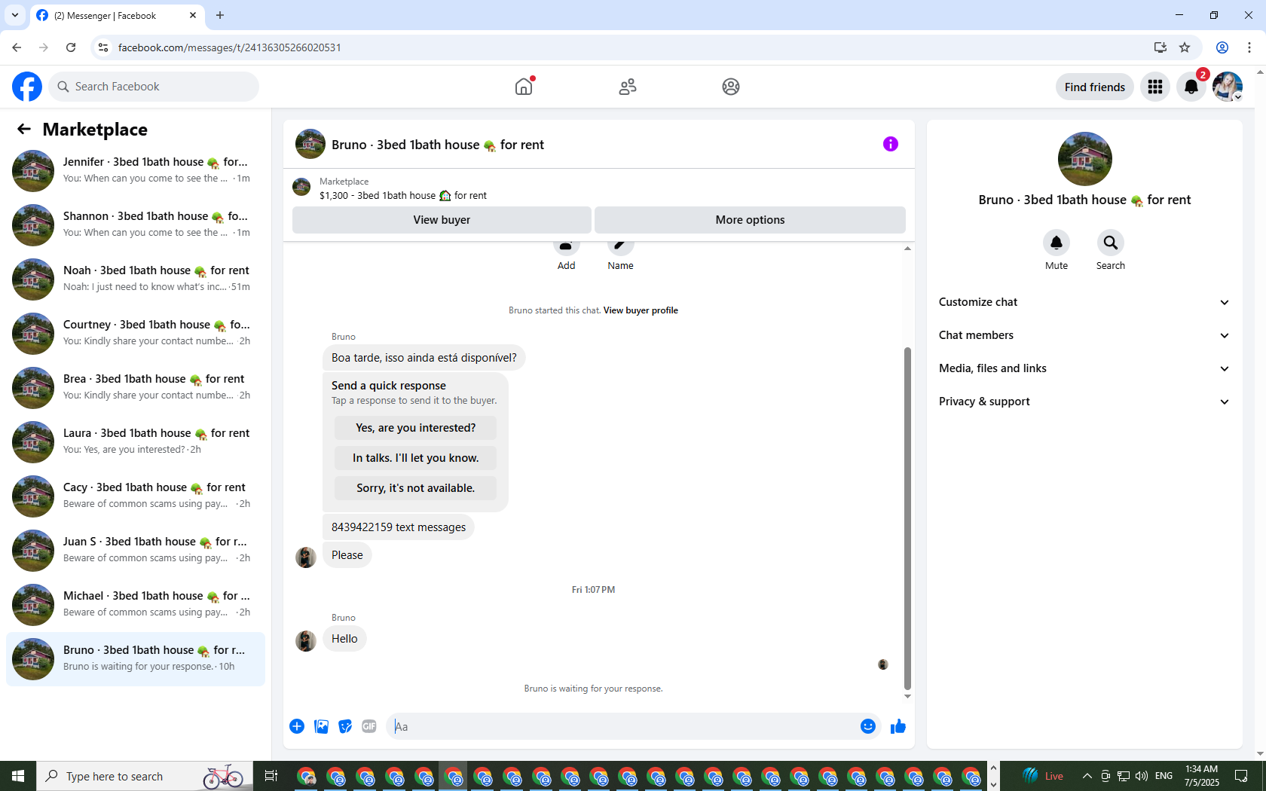Send 'In talks. I'll let you know.' response
This screenshot has height=791, width=1266.
click(x=416, y=458)
